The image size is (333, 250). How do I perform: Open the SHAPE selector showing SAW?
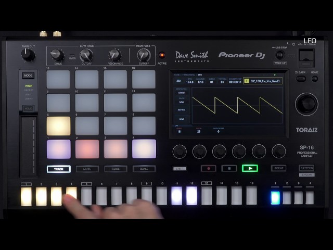[x=182, y=101]
